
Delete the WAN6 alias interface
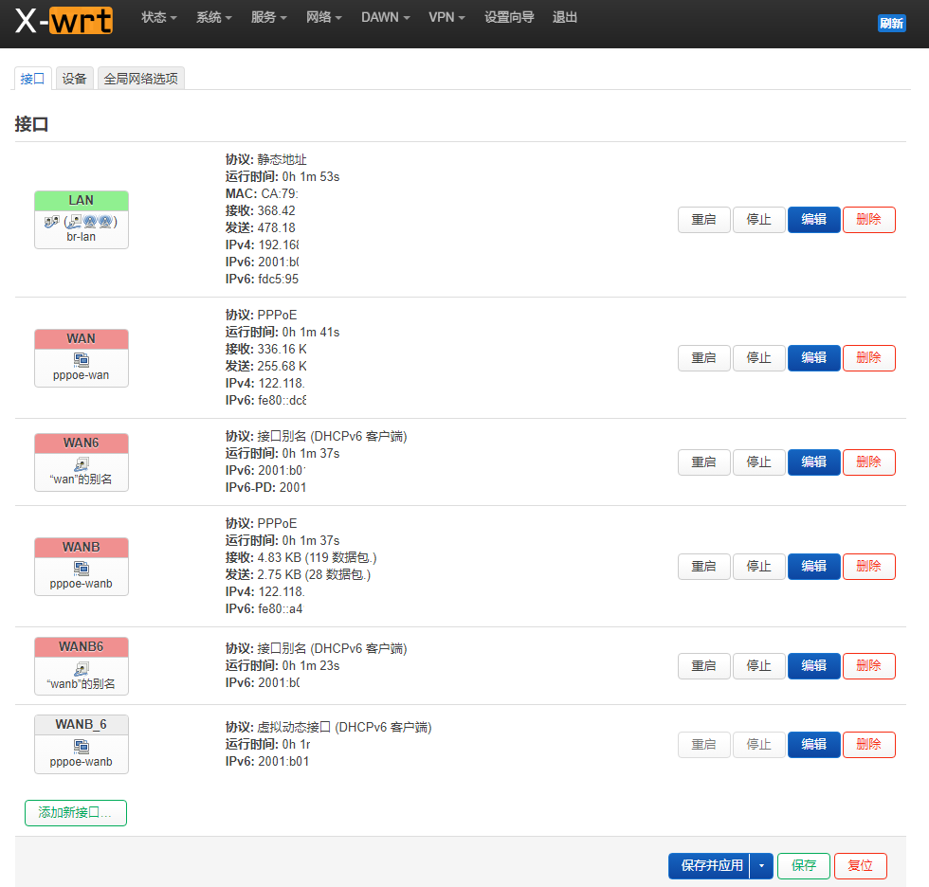point(868,462)
